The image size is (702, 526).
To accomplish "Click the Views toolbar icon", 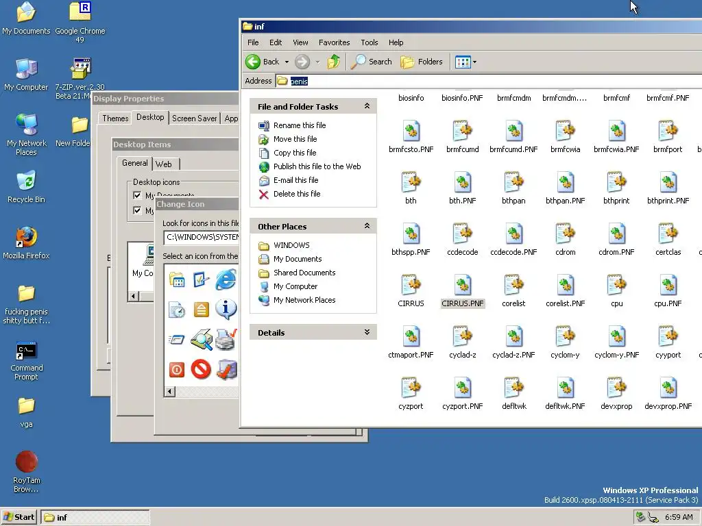I will click(463, 62).
